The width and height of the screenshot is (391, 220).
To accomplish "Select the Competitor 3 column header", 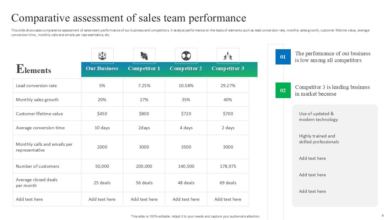I will (x=228, y=69).
